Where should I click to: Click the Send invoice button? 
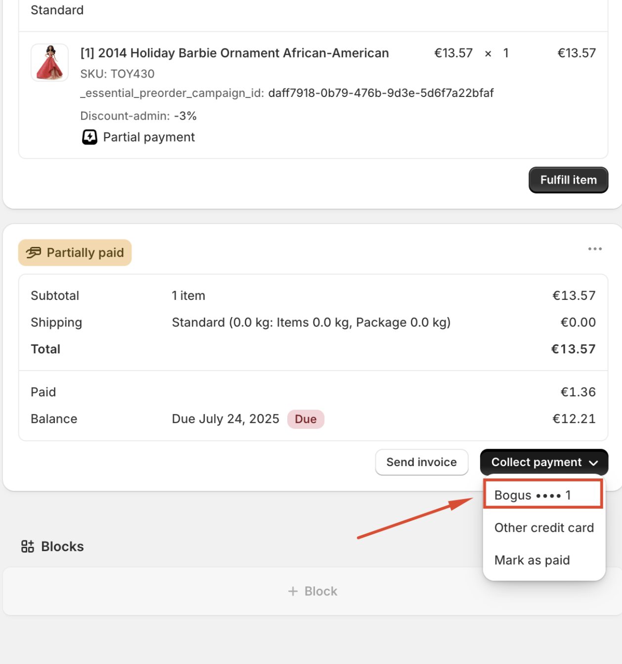[x=421, y=462]
